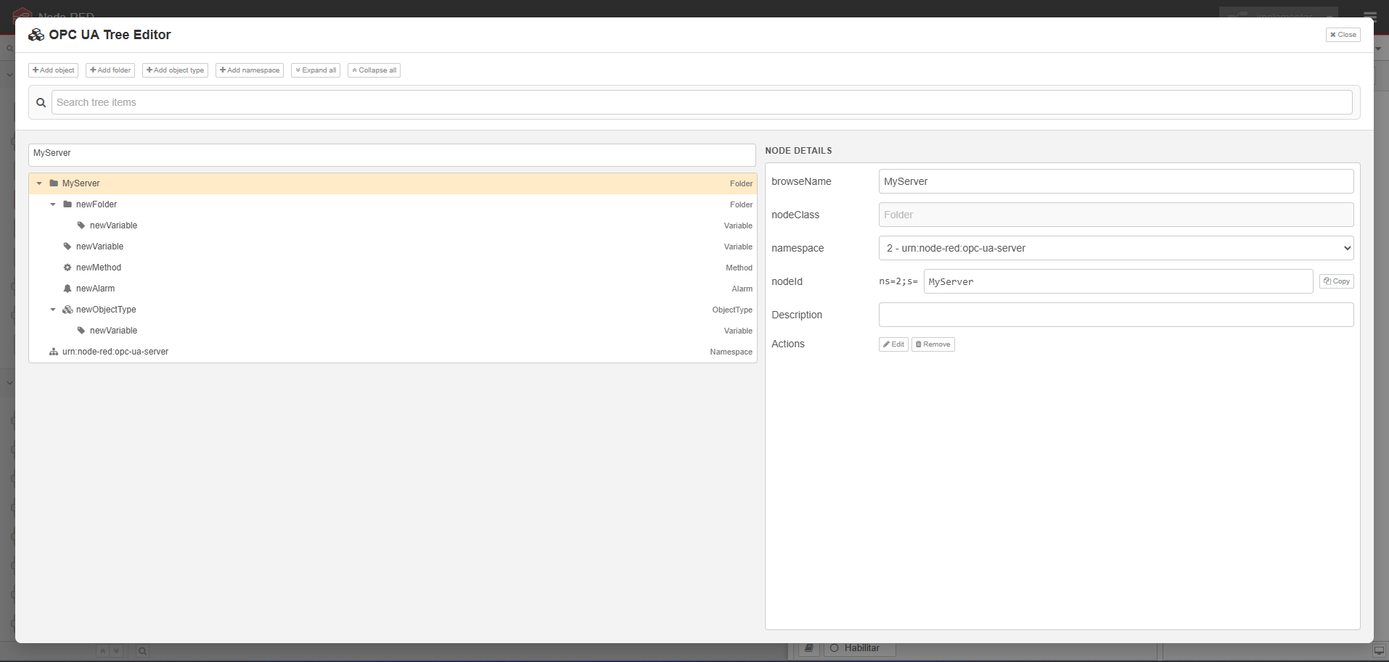The width and height of the screenshot is (1389, 662).
Task: Click the search icon in the Node-RED workspace footer
Action: [x=143, y=651]
